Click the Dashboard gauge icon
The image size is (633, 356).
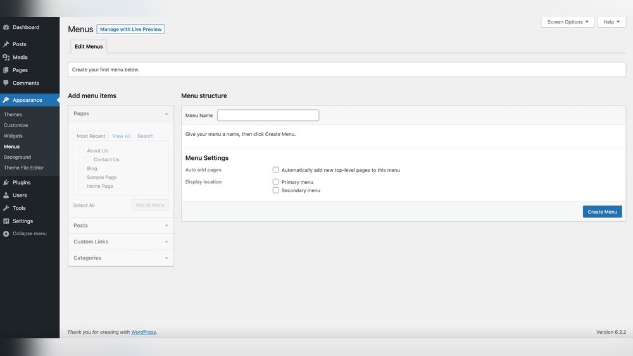point(6,27)
